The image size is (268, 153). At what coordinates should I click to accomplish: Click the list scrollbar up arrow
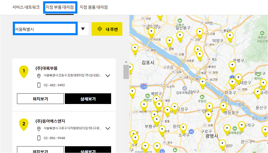pyautogui.click(x=126, y=62)
